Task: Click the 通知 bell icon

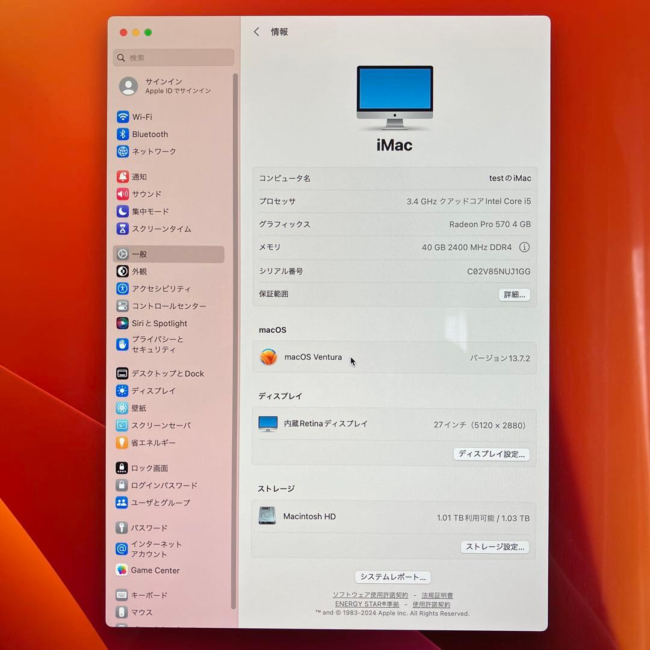Action: click(122, 176)
